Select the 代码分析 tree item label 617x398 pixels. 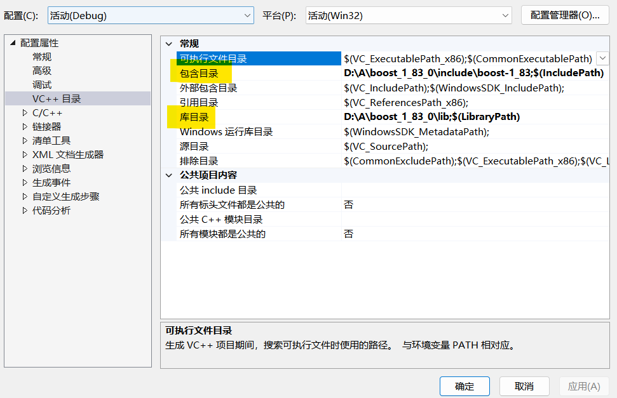pos(51,210)
